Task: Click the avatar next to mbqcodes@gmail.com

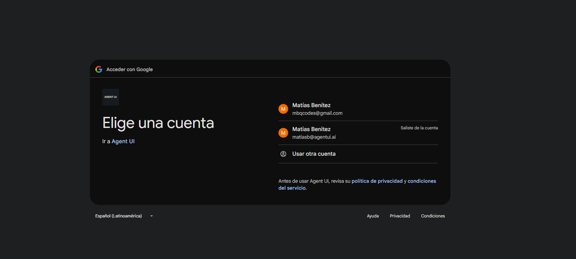Action: click(283, 109)
